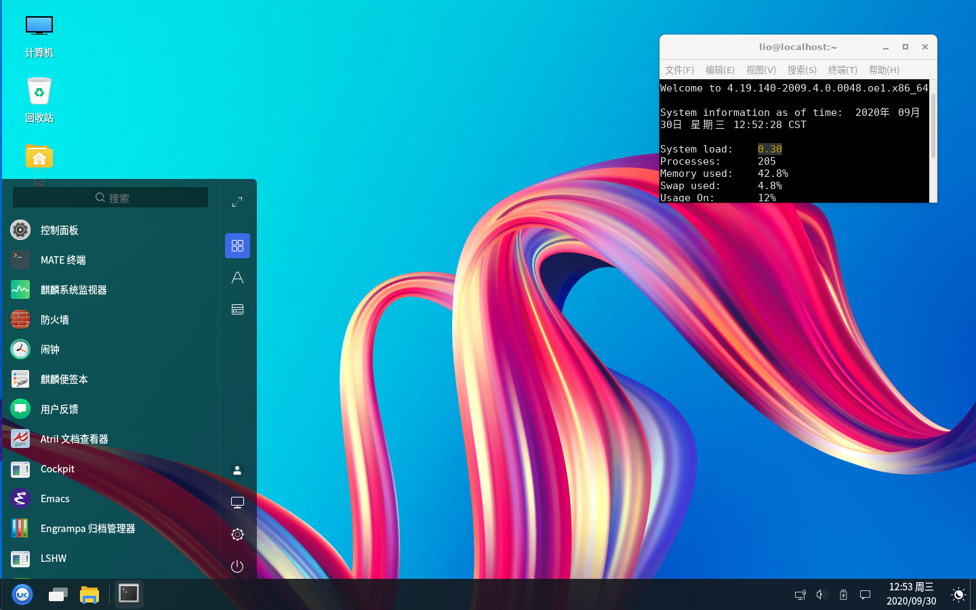
Task: Open user account icon in start menu
Action: [237, 470]
